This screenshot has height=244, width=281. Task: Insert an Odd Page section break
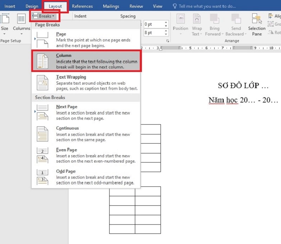pyautogui.click(x=86, y=177)
